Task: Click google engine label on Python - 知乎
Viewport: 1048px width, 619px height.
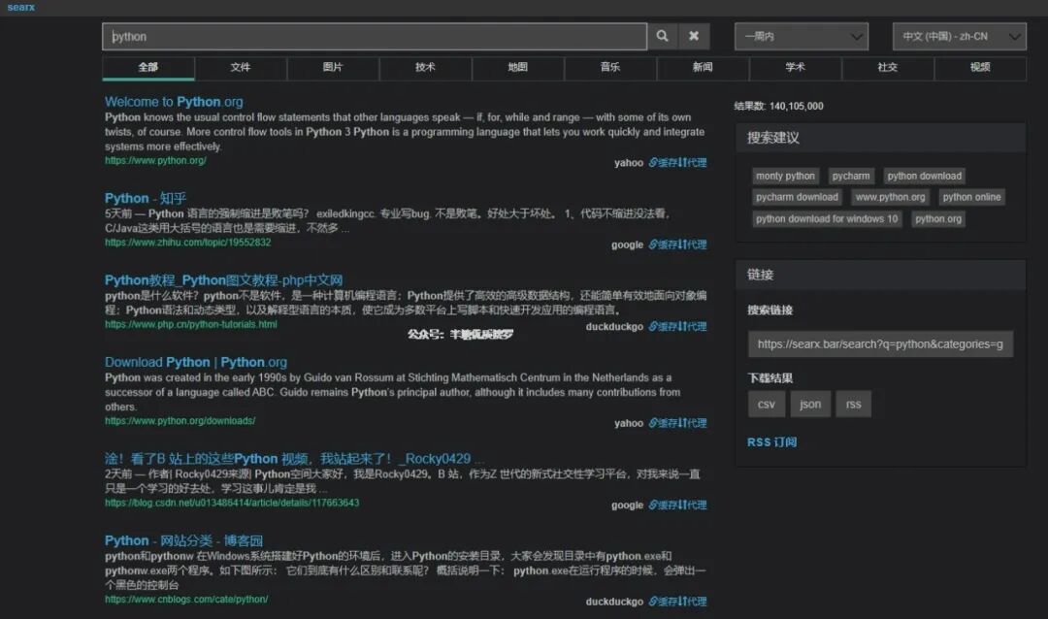Action: tap(627, 244)
